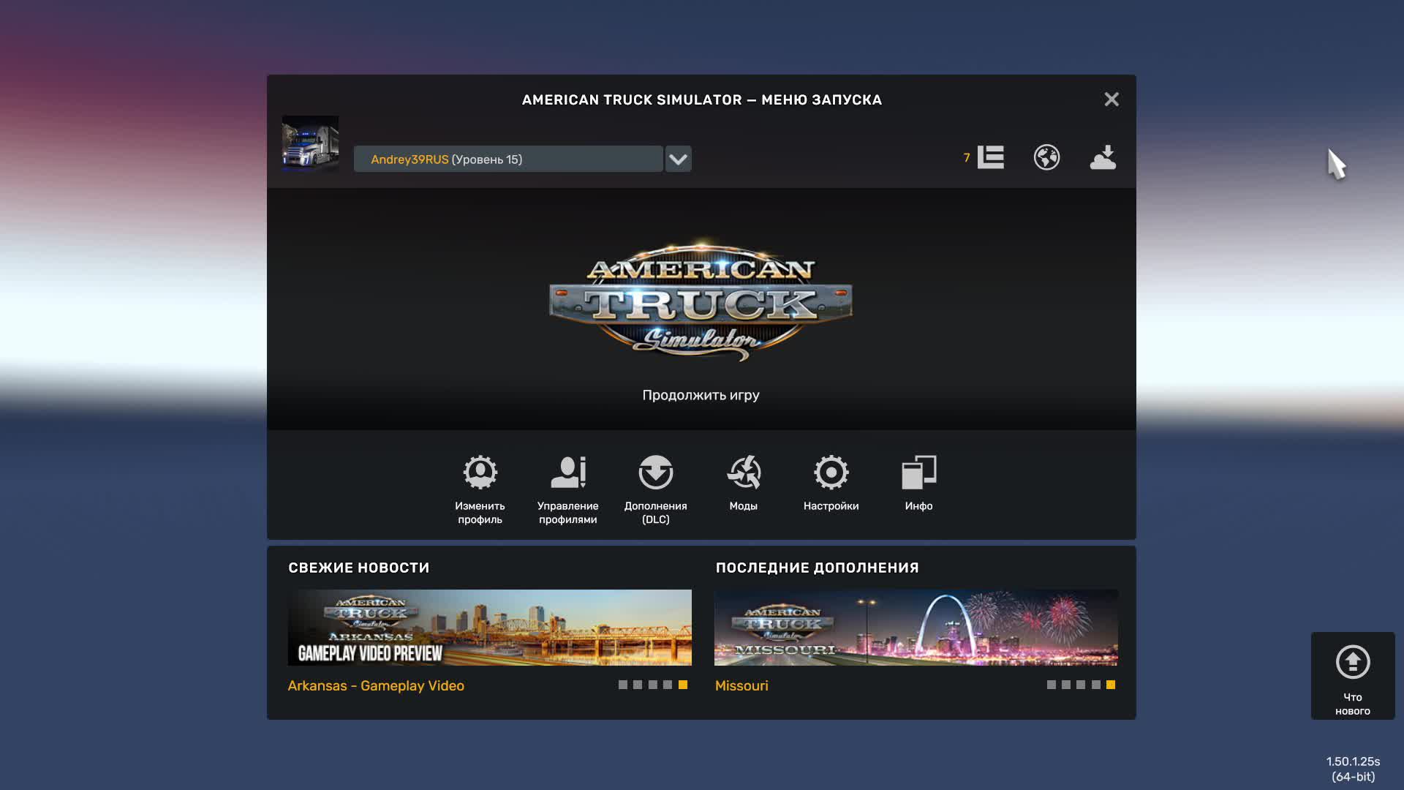Click the Mods fan icon
The height and width of the screenshot is (790, 1404).
click(x=744, y=472)
